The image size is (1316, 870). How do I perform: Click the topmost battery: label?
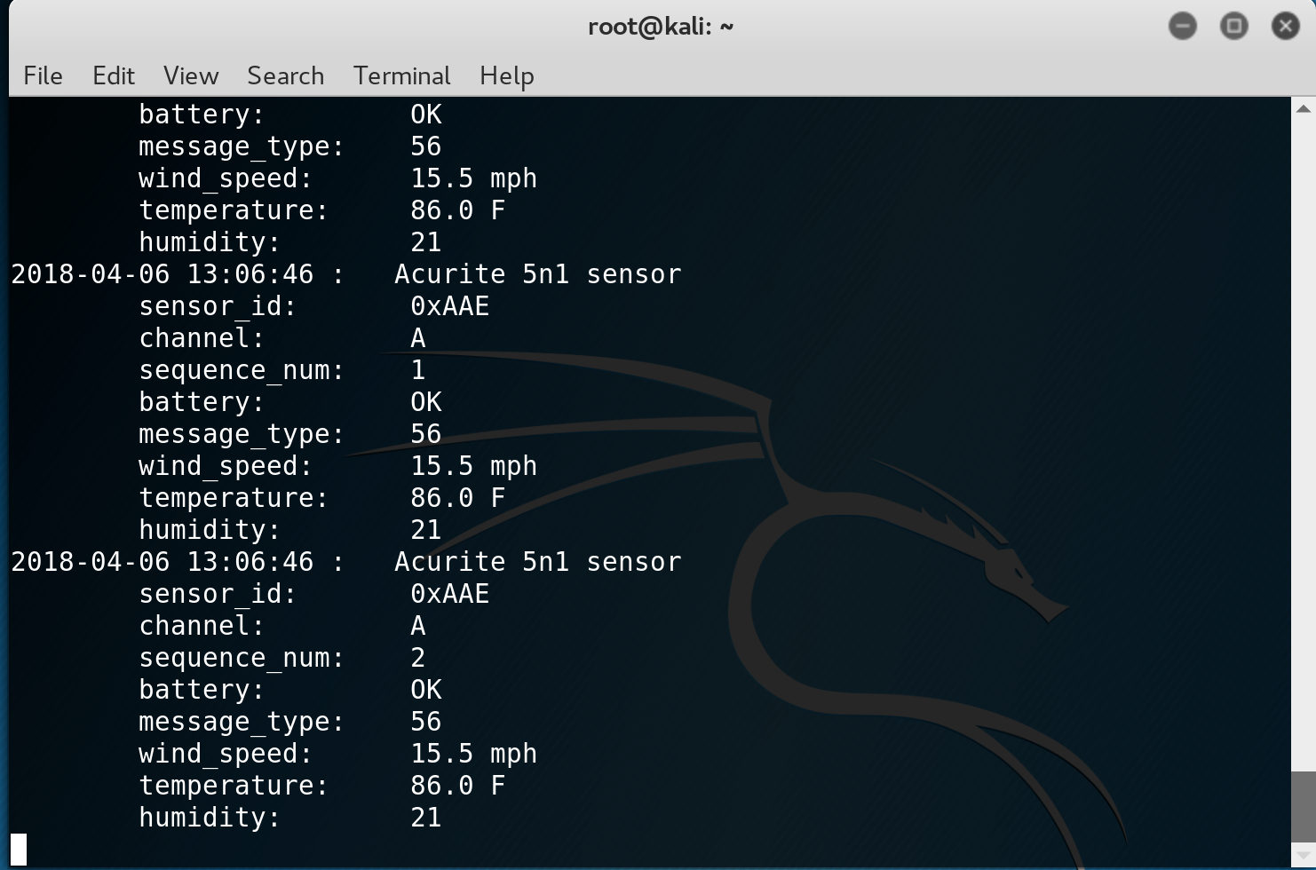(202, 115)
